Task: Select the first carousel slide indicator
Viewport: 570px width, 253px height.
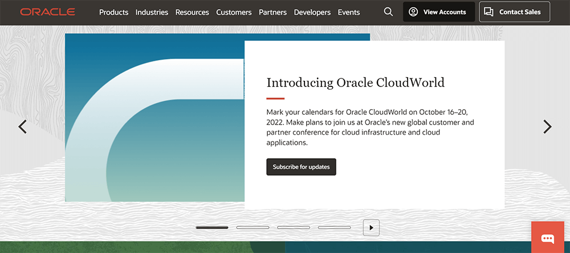Action: pos(212,227)
